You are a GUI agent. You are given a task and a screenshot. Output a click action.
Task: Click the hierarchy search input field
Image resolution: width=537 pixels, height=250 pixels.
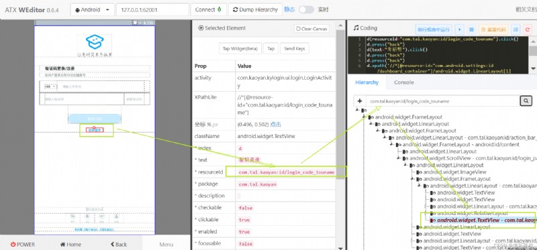pos(443,101)
